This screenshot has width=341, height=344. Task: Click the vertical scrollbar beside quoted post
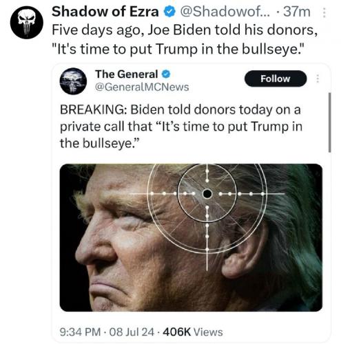tap(330, 122)
